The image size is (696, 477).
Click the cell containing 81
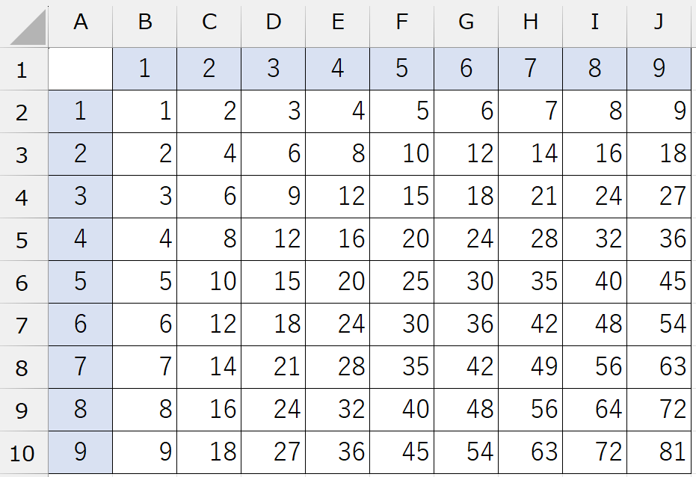[x=659, y=452]
